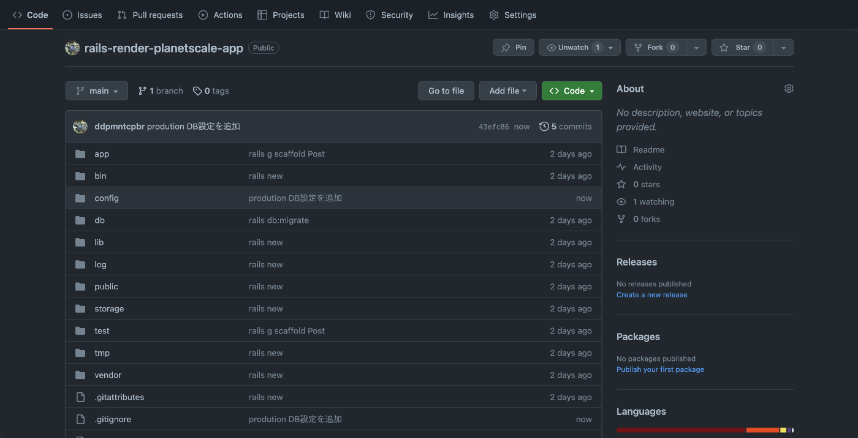Switch to Pull requests tab

[x=150, y=15]
